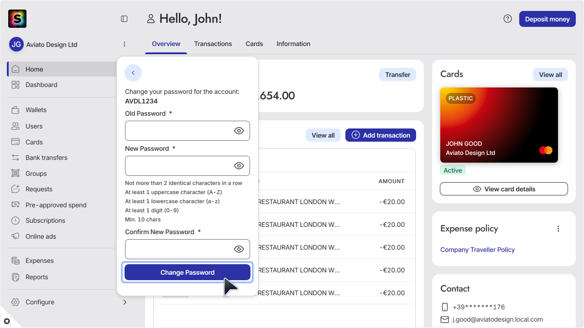Screen dimensions: 584x328
Task: Click into the Confirm New Password field
Action: 188,249
